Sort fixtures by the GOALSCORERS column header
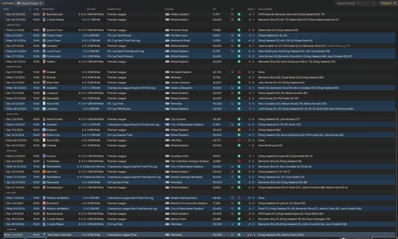The image size is (398, 239). coord(265,9)
